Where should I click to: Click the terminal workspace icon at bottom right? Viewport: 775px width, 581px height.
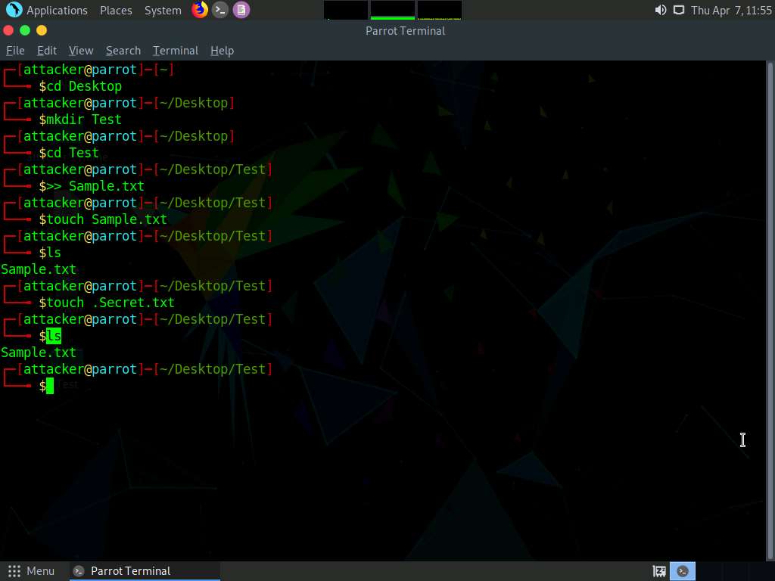pos(683,571)
